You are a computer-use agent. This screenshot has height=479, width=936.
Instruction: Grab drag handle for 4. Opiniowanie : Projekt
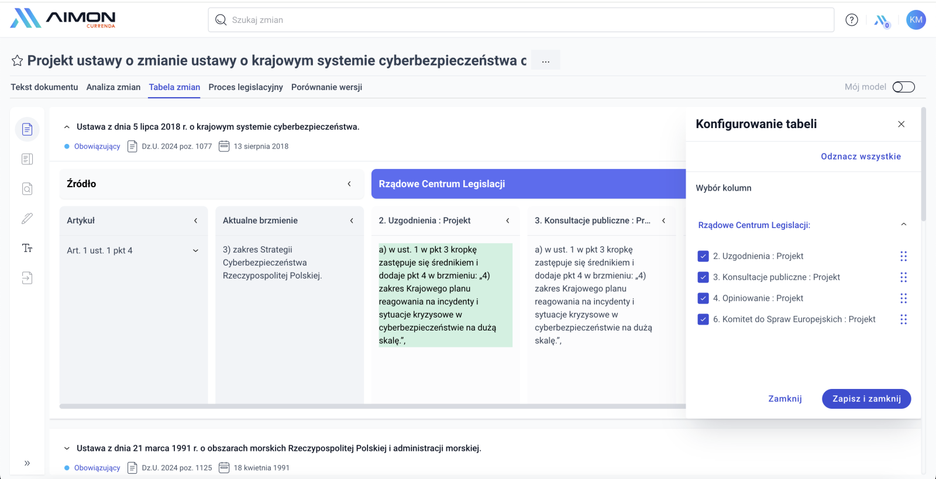pyautogui.click(x=904, y=298)
